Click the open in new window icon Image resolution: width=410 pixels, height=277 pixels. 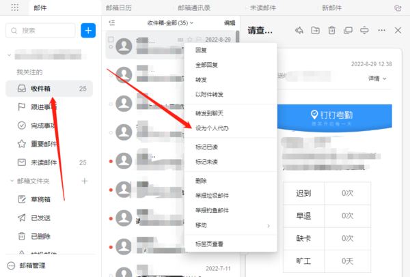348,30
